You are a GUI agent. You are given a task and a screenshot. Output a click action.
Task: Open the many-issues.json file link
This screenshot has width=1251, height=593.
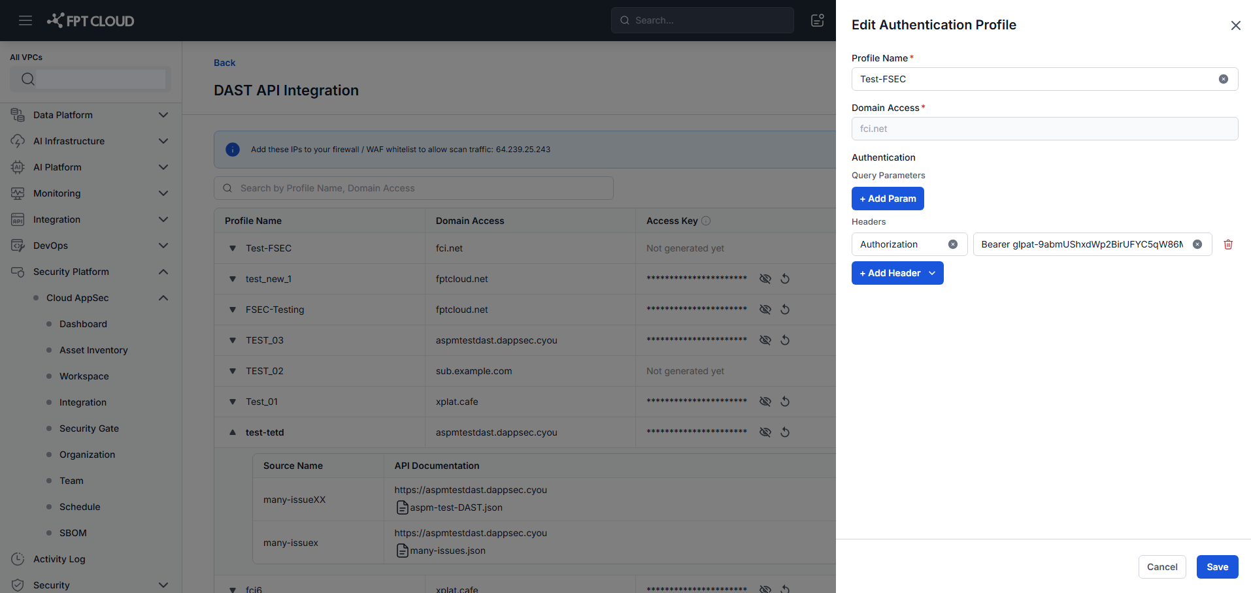click(448, 551)
